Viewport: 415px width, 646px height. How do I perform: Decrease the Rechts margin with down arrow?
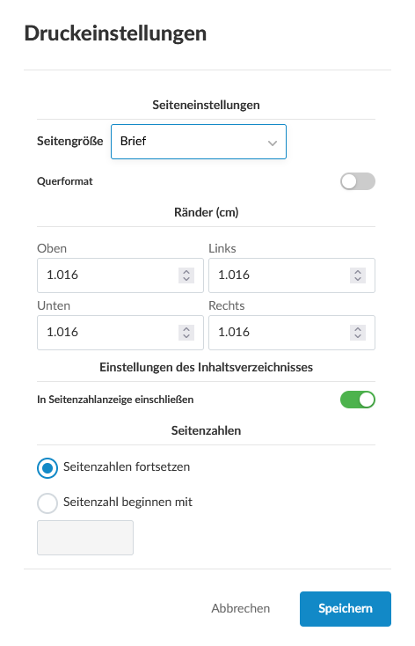(358, 336)
